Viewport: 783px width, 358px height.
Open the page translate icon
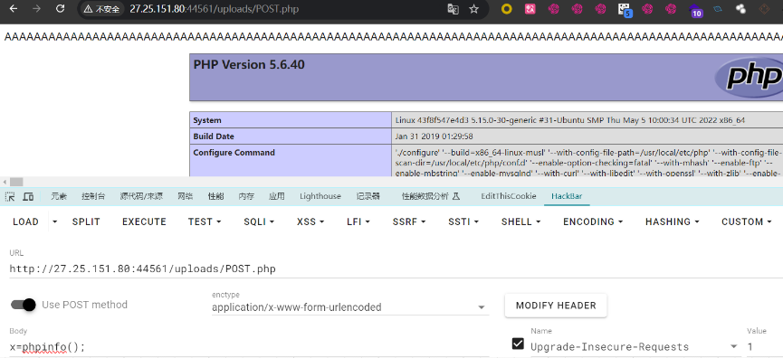coord(453,9)
